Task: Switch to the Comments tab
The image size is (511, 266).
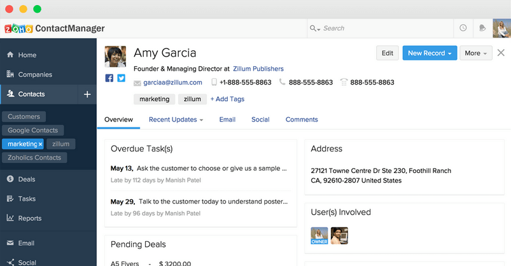Action: (302, 120)
